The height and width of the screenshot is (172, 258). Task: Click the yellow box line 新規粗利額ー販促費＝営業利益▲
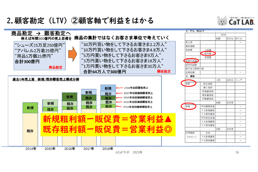(107, 119)
